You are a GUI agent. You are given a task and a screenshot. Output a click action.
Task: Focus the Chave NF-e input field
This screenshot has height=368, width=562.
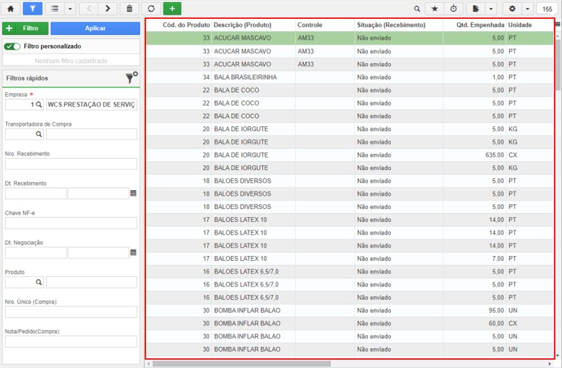pos(71,223)
